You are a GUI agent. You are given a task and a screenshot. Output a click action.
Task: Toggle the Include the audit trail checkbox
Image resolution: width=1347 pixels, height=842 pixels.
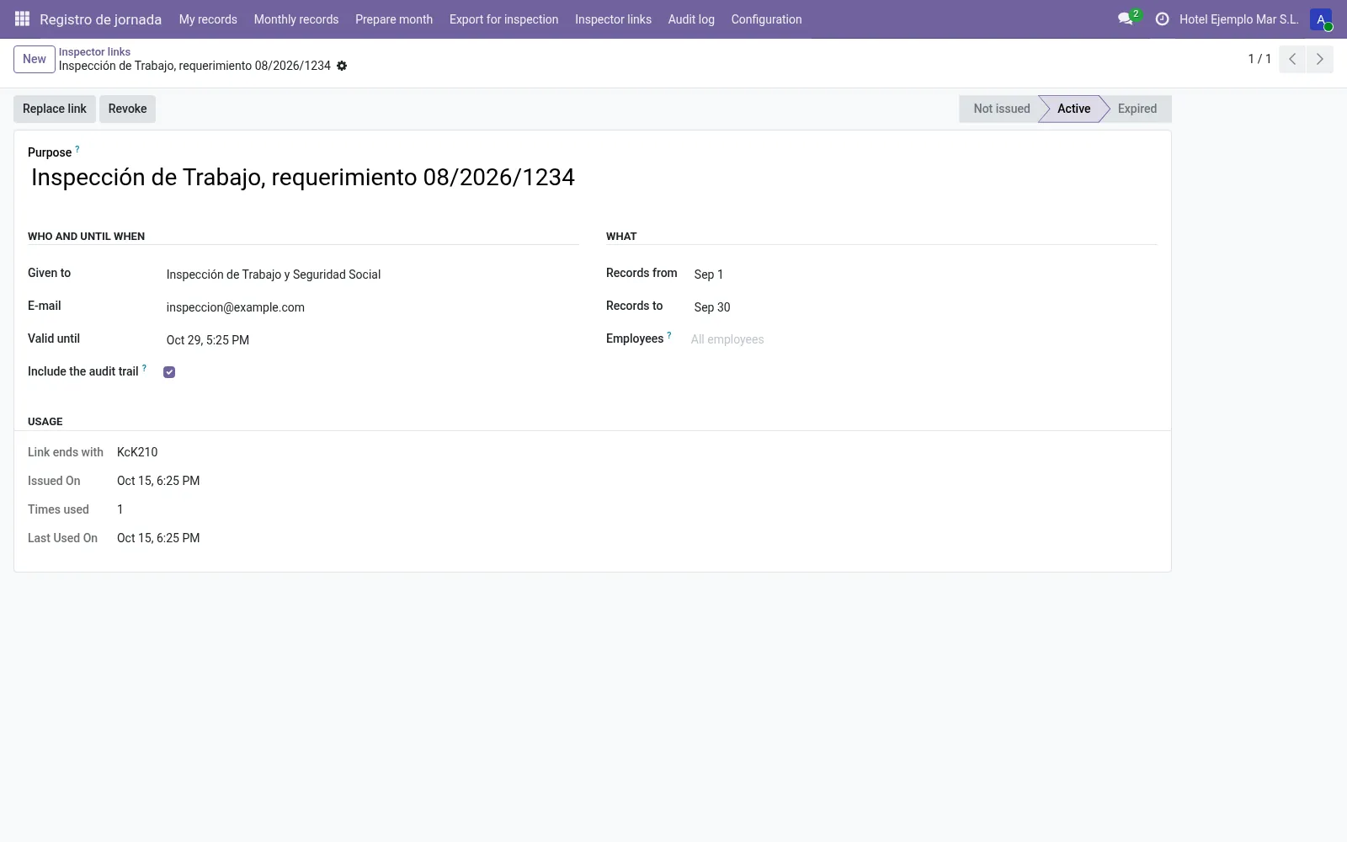[x=169, y=372]
